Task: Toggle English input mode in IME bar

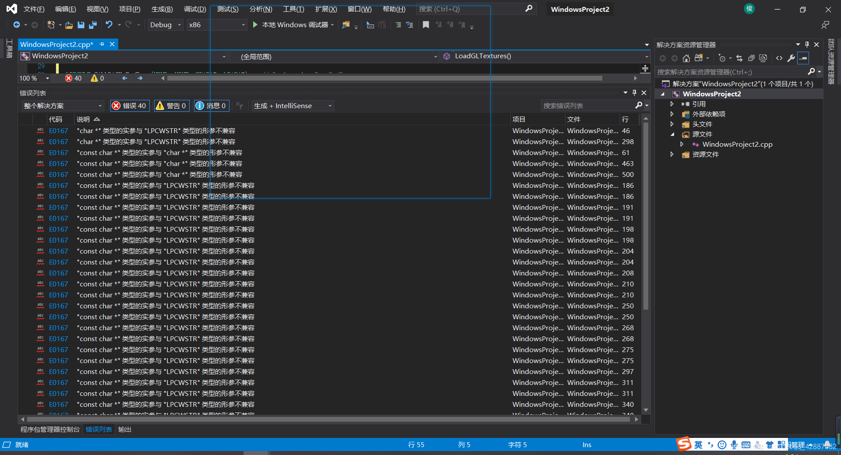Action: click(698, 445)
